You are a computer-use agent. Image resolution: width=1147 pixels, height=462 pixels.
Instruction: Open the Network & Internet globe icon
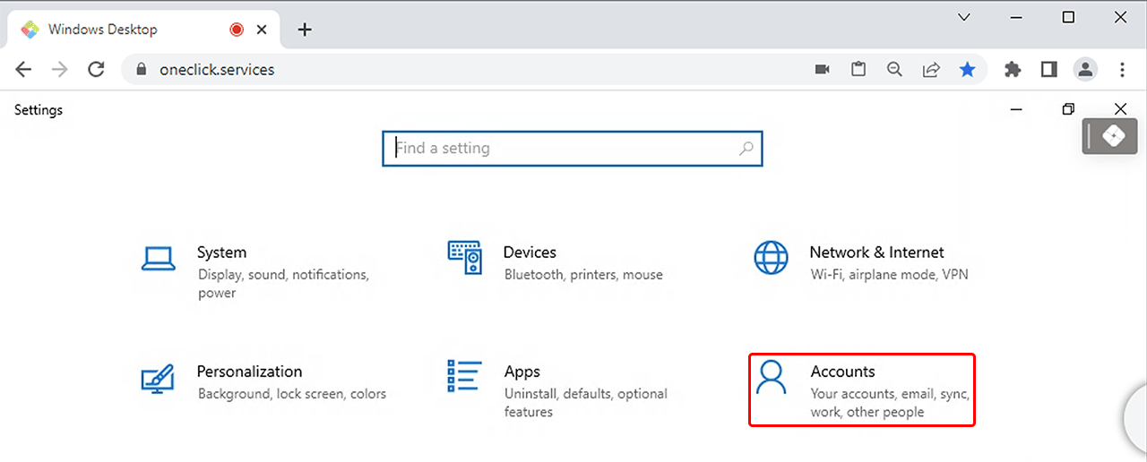(771, 258)
